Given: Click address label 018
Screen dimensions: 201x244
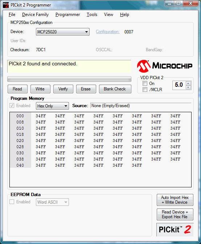Looking at the screenshot, I should tap(20, 134).
